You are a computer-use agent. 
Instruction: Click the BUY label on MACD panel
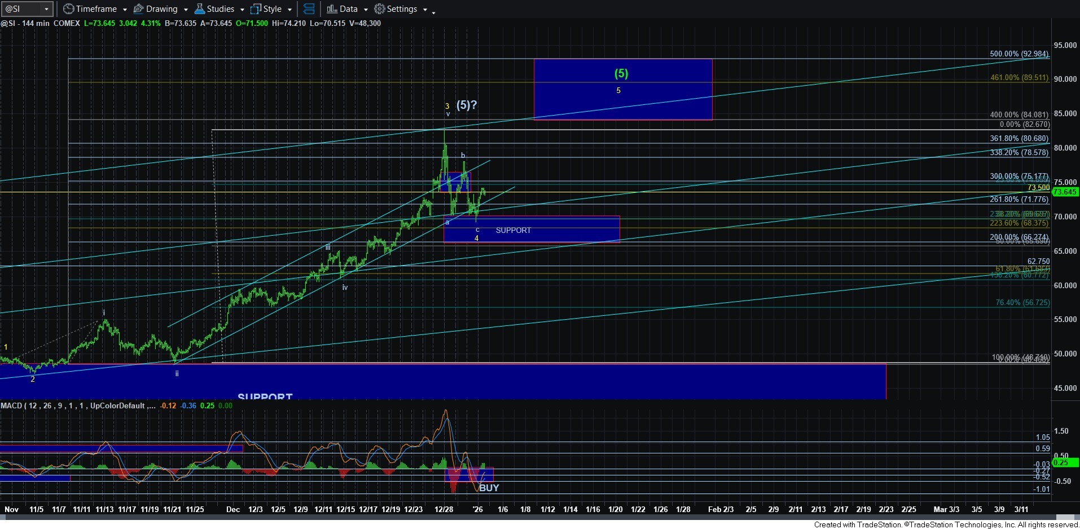(x=489, y=488)
